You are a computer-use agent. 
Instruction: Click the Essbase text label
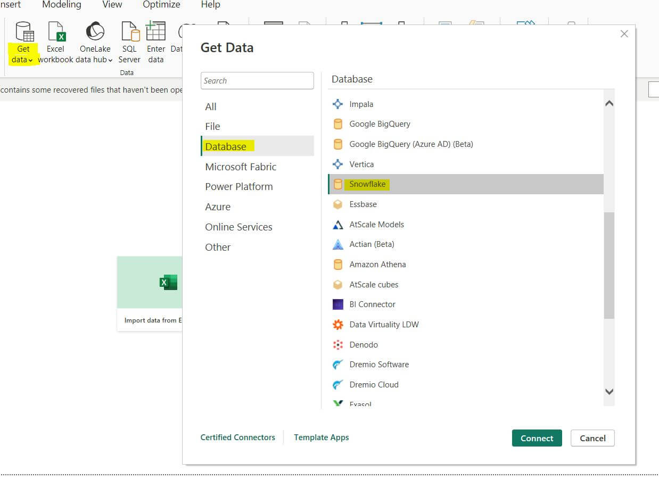pos(363,204)
